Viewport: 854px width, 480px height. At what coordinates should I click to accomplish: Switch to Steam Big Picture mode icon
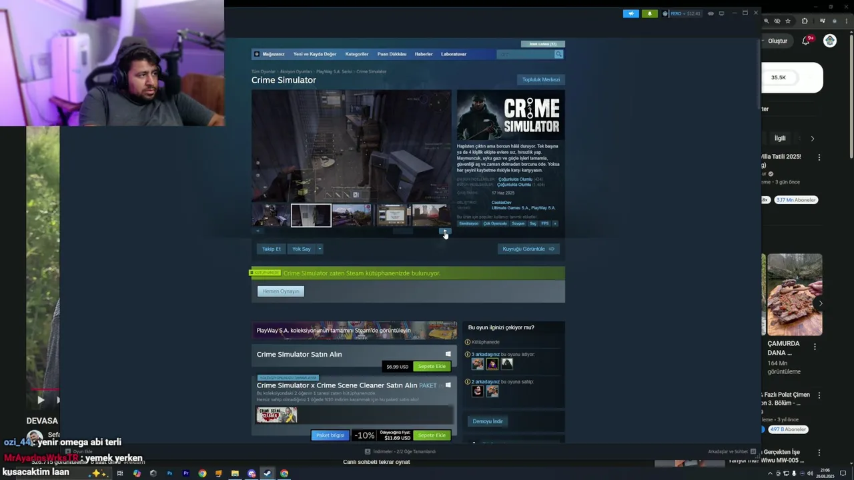click(x=721, y=13)
